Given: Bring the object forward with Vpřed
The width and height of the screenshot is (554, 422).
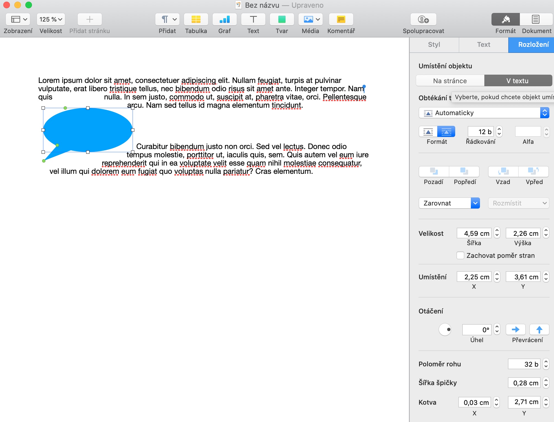Looking at the screenshot, I should (x=534, y=172).
